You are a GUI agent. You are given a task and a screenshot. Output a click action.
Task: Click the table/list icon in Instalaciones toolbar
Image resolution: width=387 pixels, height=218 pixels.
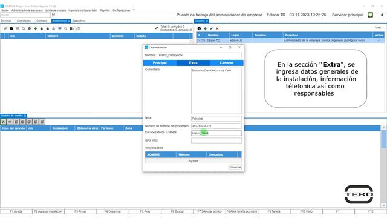[18, 28]
